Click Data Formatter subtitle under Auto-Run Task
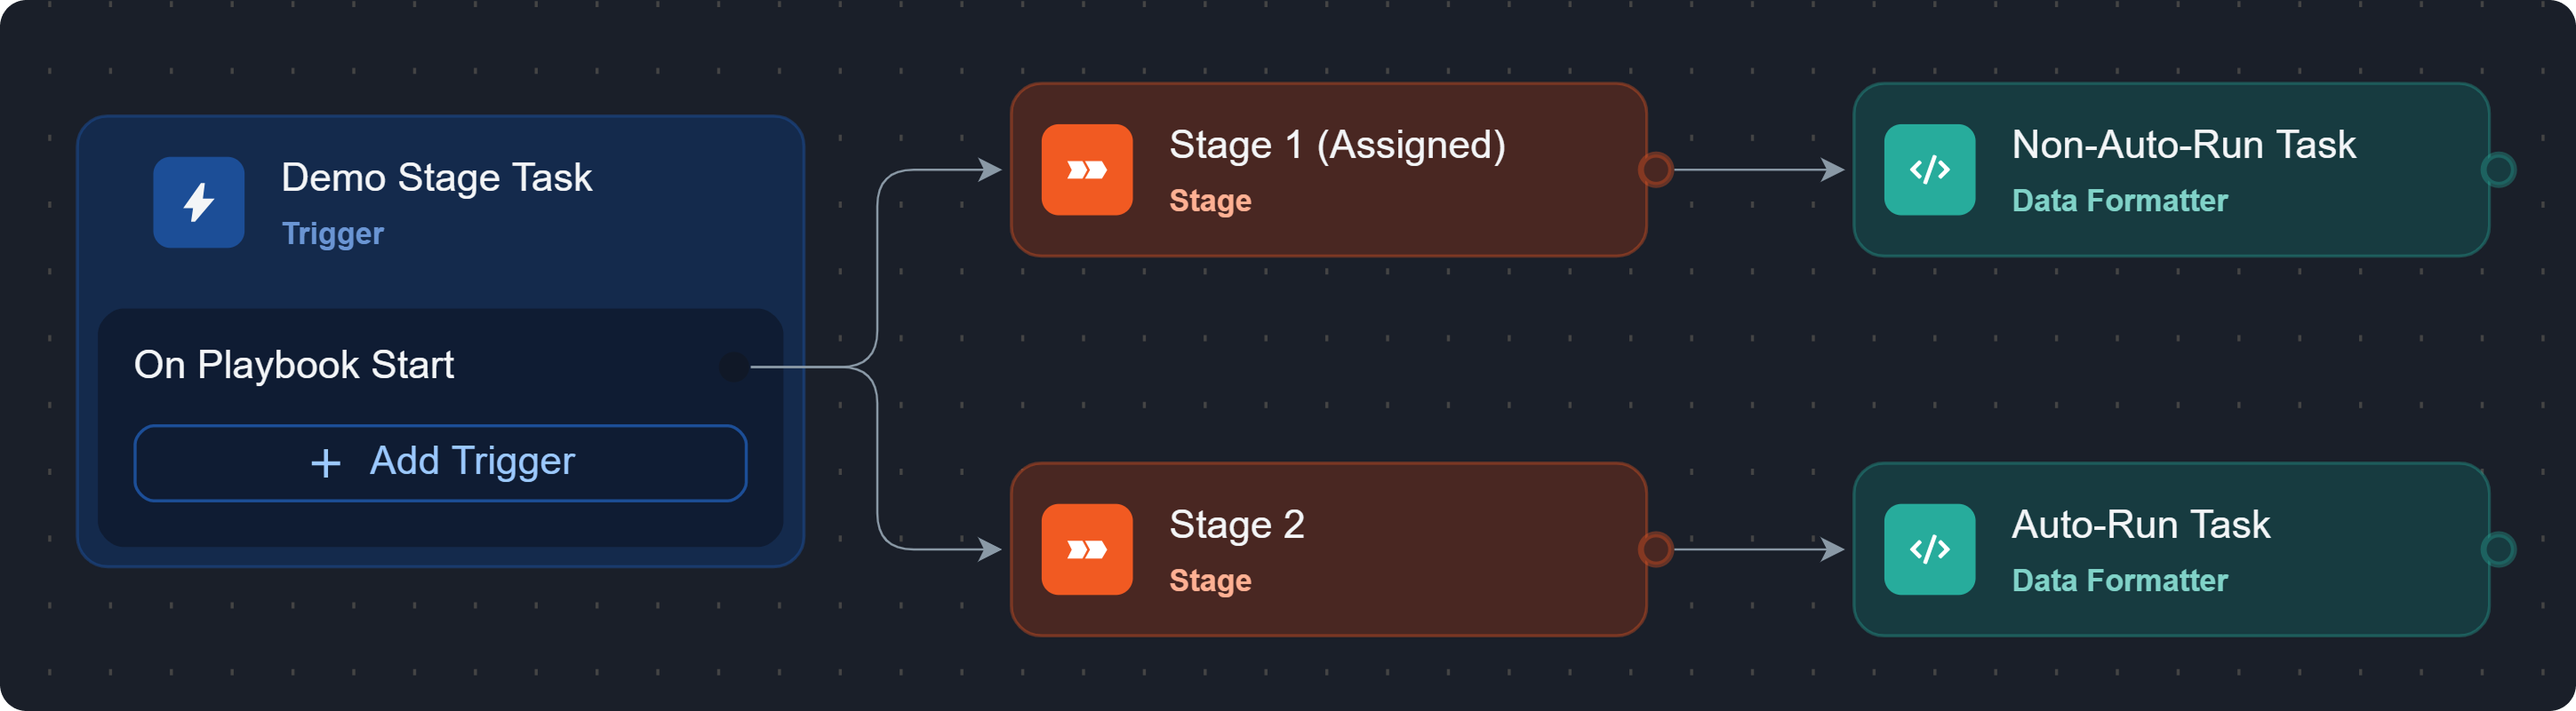 (x=2119, y=581)
